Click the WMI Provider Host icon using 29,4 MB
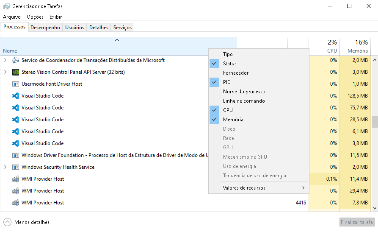The height and width of the screenshot is (232, 378). click(16, 191)
